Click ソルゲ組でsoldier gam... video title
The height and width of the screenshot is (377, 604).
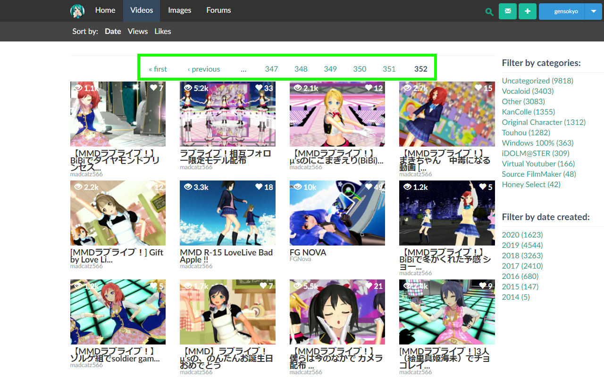[115, 355]
